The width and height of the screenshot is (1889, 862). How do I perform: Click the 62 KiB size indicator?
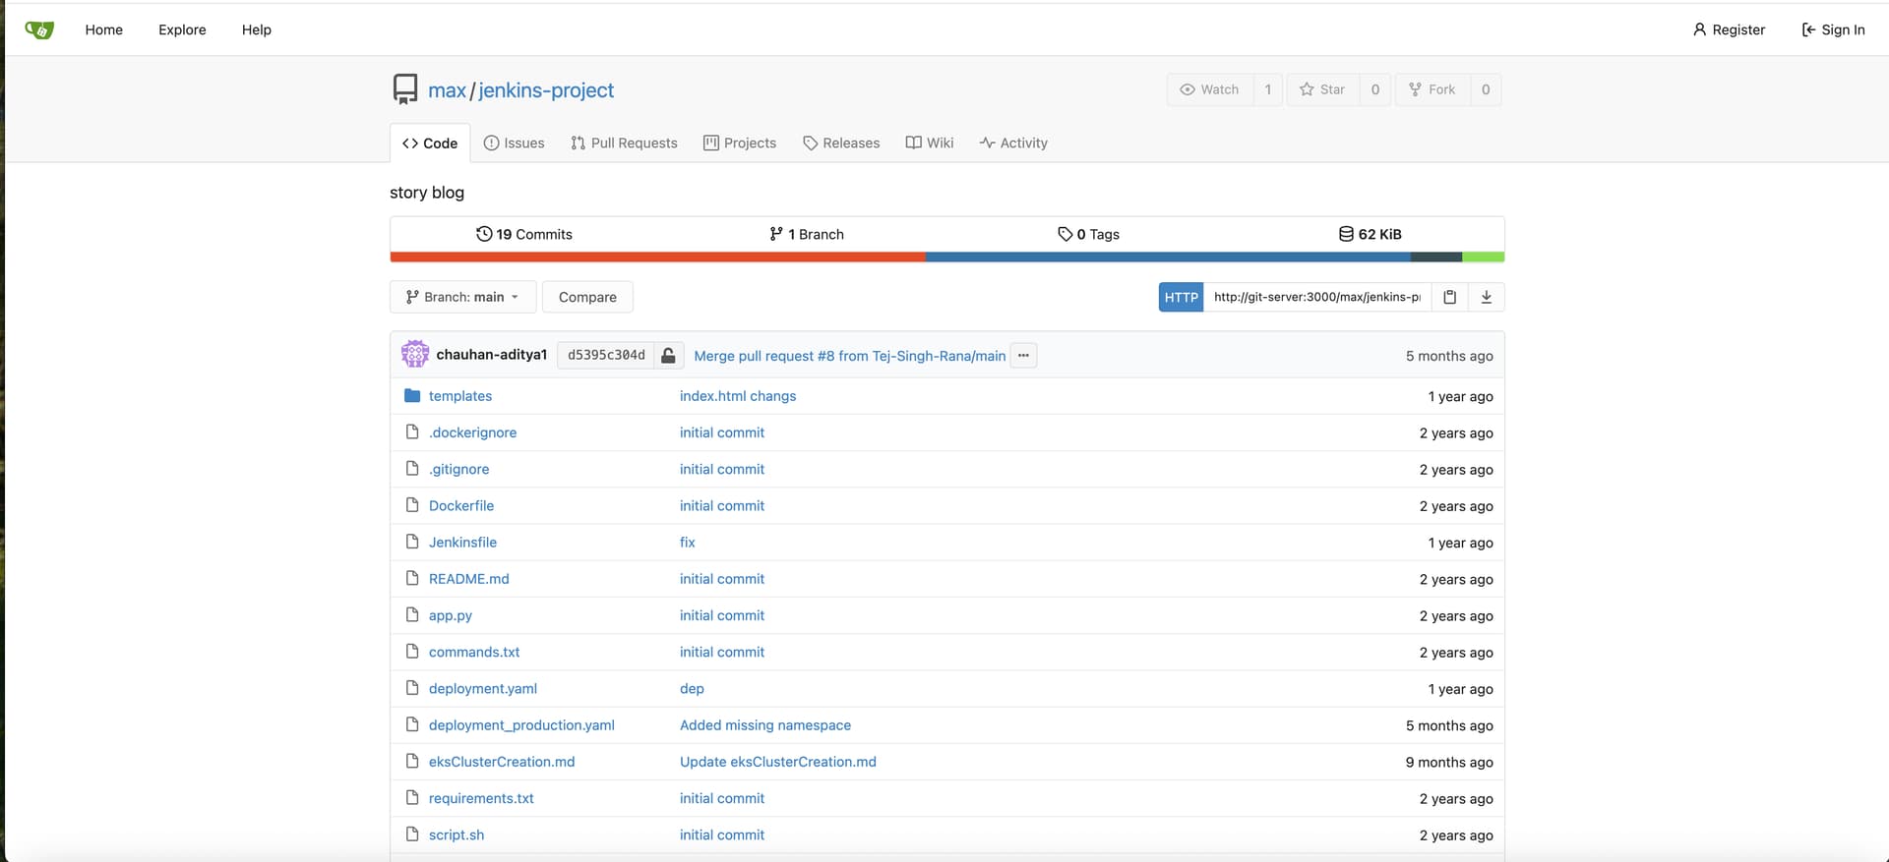[x=1370, y=234]
